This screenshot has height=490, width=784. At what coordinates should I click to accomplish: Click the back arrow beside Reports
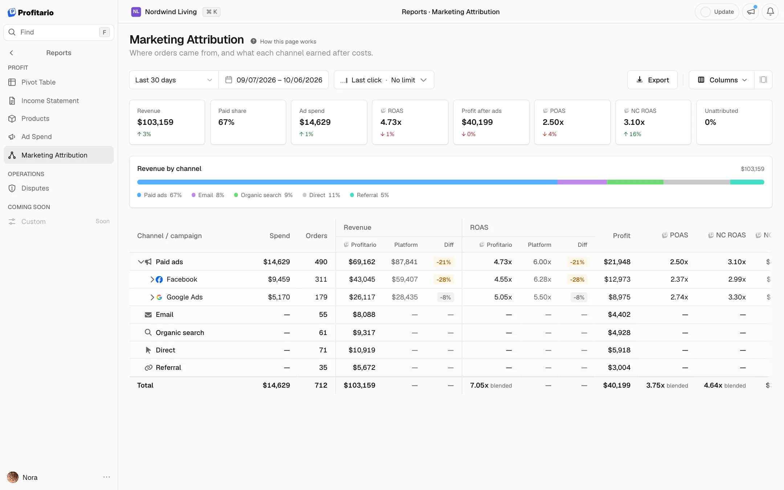tap(12, 53)
